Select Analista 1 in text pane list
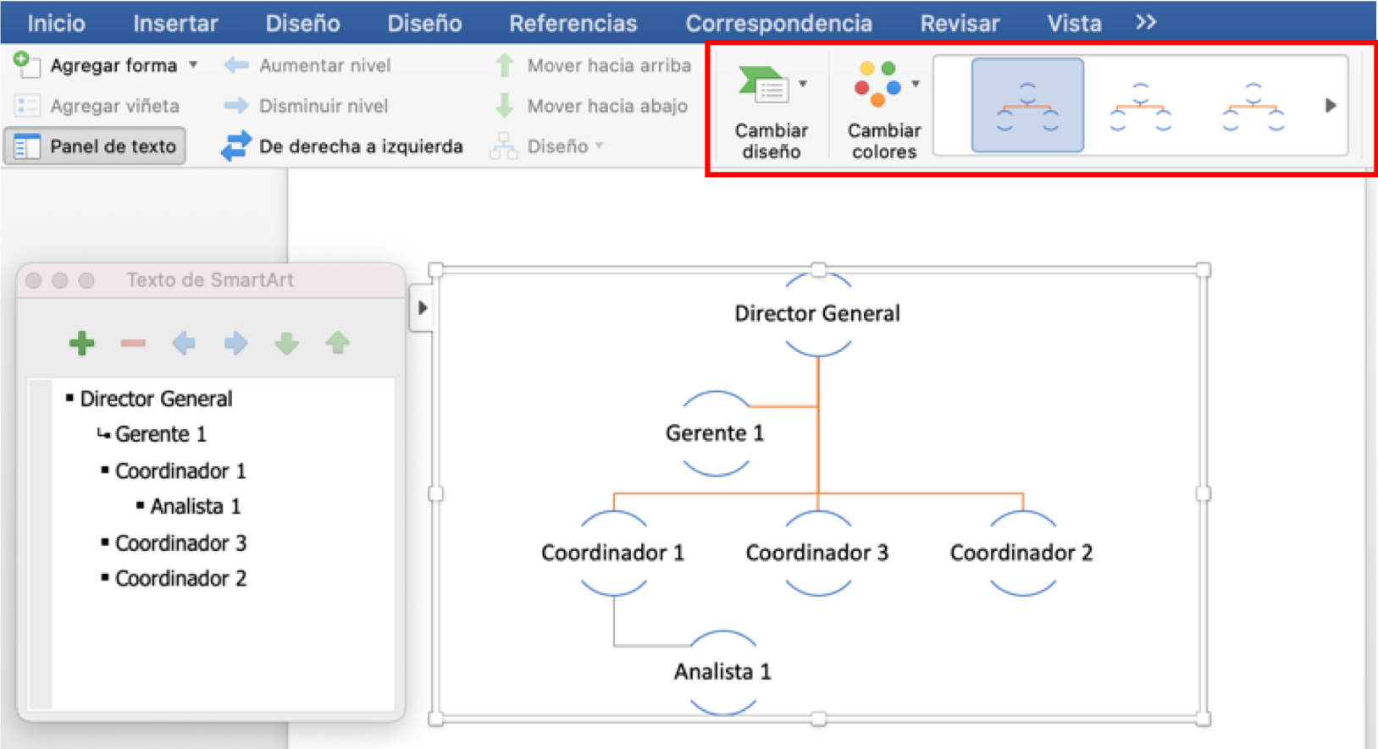The height and width of the screenshot is (749, 1378). pyautogui.click(x=196, y=506)
